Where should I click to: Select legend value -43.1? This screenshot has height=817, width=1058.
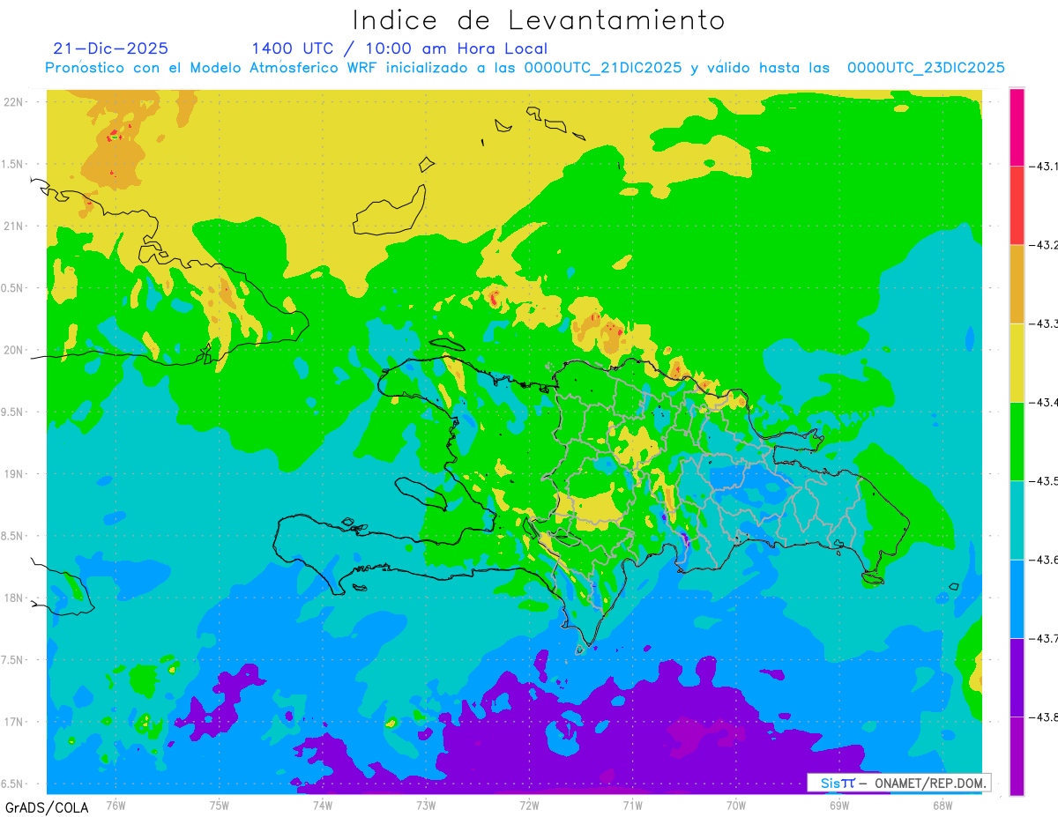[x=1046, y=166]
